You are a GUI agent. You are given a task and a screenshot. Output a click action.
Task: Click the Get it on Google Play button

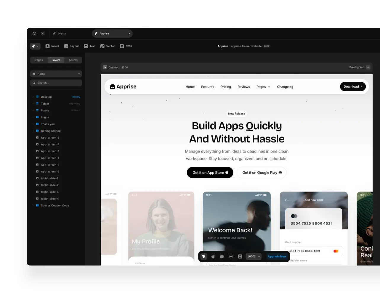click(x=262, y=173)
